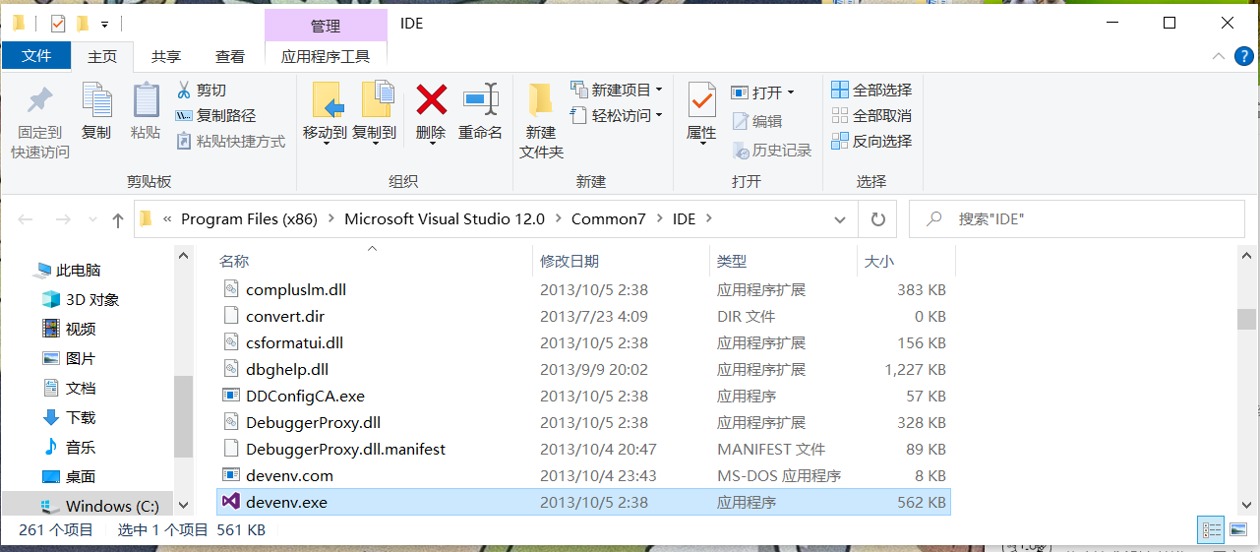Click the Copy (复制) ribbon icon

coord(96,100)
